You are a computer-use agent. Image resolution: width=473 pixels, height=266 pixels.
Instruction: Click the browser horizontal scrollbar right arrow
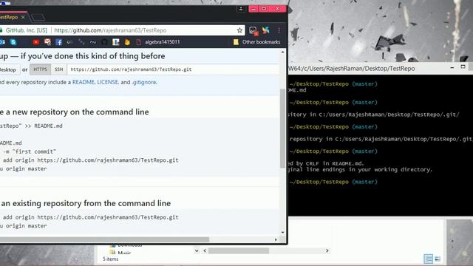pyautogui.click(x=276, y=239)
